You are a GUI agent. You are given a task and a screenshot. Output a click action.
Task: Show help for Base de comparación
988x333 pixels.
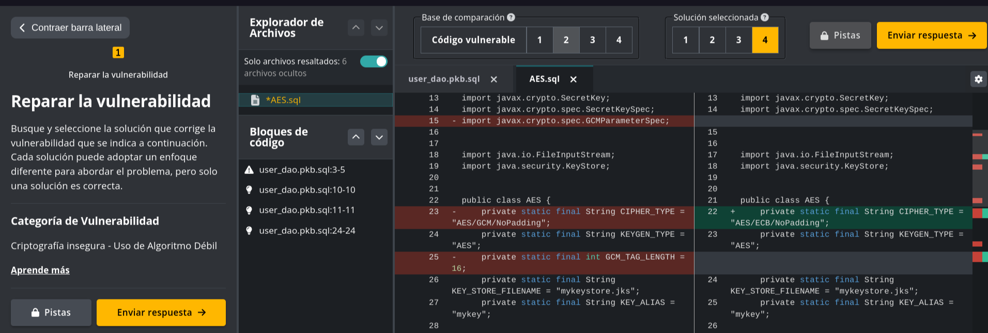pyautogui.click(x=511, y=17)
